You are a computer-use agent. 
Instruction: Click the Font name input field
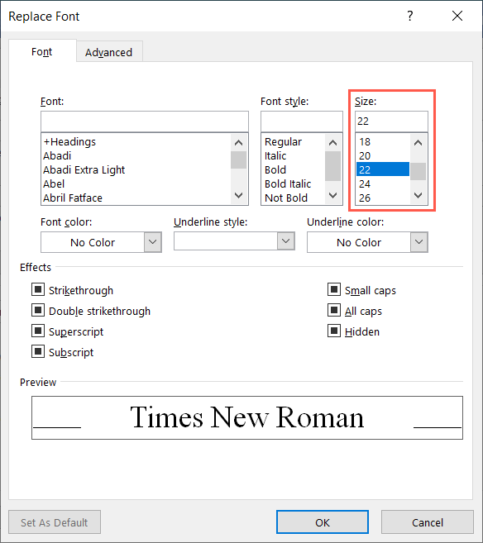pyautogui.click(x=145, y=121)
